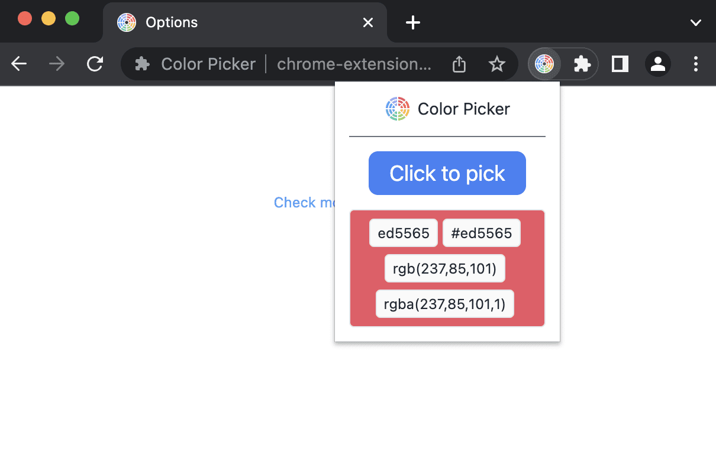Reload the current page
The height and width of the screenshot is (468, 716).
95,64
